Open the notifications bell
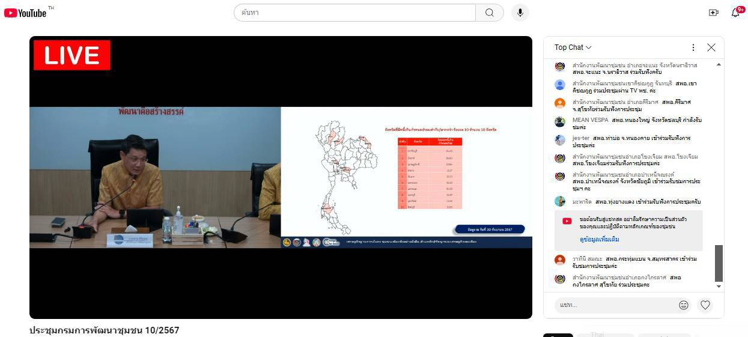Image resolution: width=748 pixels, height=337 pixels. click(x=735, y=13)
